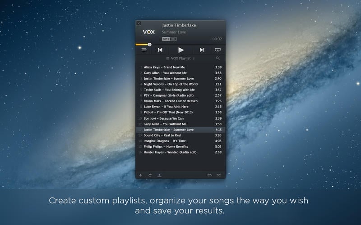361x225 pixels.
Task: Toggle the playlist panel with the hamburger icon
Action: click(x=144, y=50)
